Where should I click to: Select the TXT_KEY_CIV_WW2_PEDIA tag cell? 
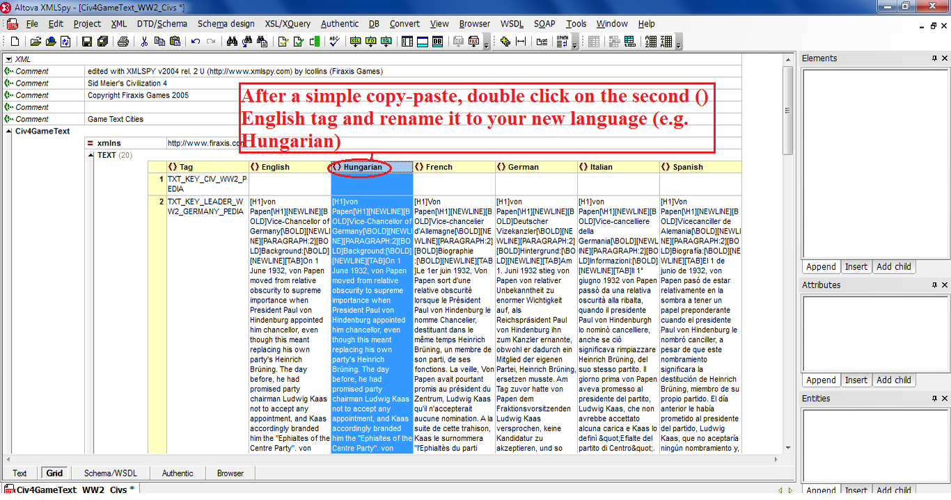(x=207, y=184)
